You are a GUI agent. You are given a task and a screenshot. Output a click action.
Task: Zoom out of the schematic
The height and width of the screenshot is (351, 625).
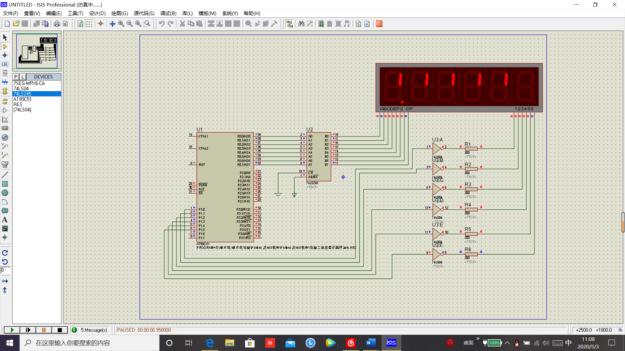coord(130,24)
